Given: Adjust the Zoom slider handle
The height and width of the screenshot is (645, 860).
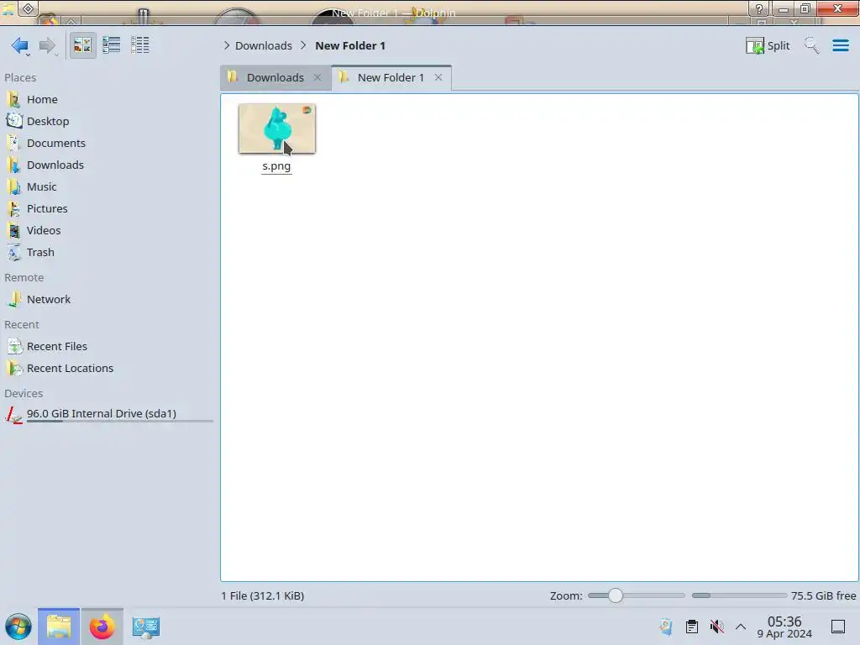Looking at the screenshot, I should 616,595.
